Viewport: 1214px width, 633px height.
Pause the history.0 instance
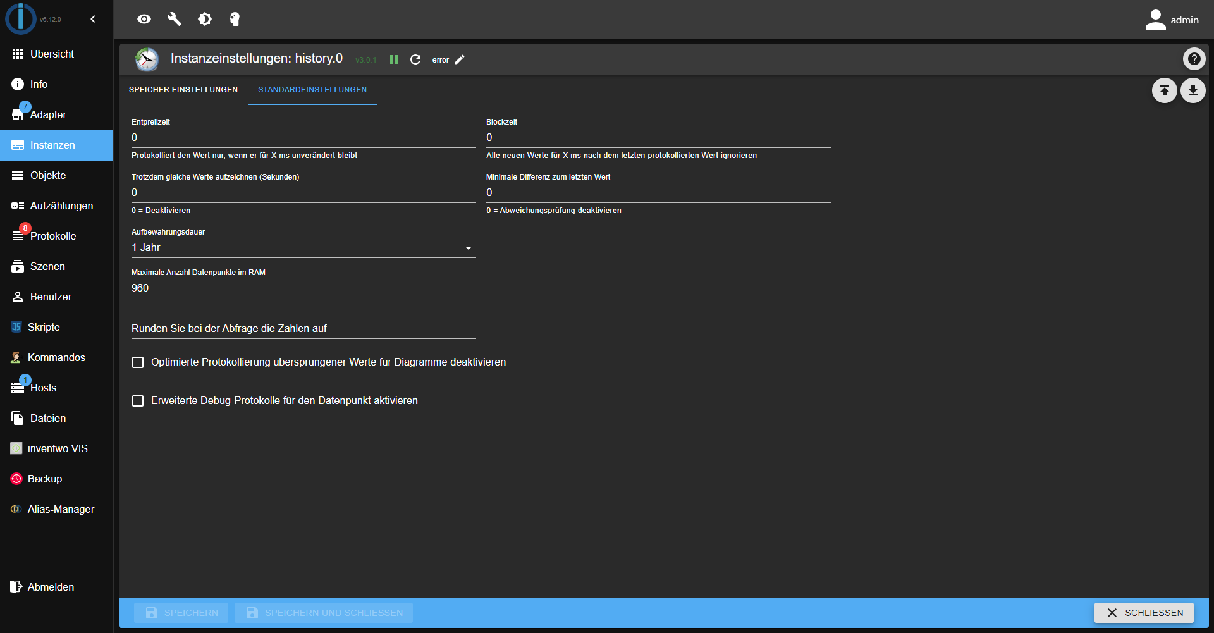point(394,59)
